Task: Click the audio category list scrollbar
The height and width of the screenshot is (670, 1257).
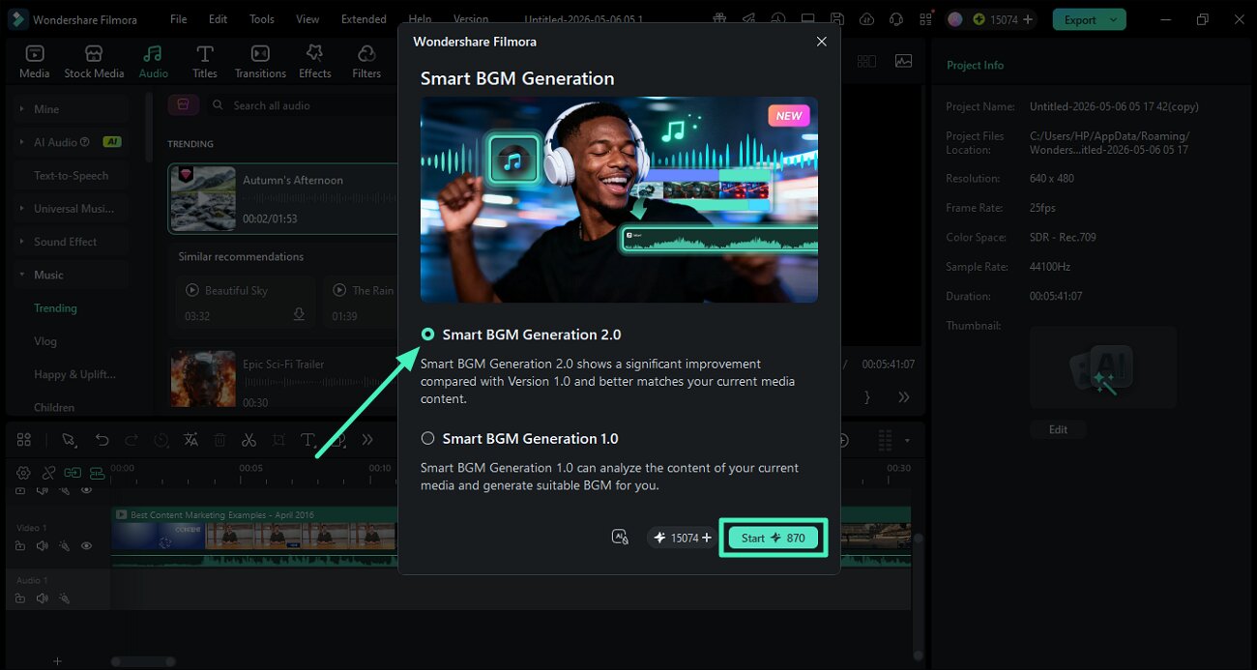Action: pos(150,126)
